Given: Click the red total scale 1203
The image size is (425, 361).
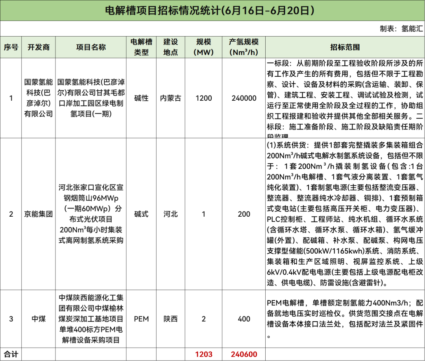Looking at the screenshot, I should [203, 354].
